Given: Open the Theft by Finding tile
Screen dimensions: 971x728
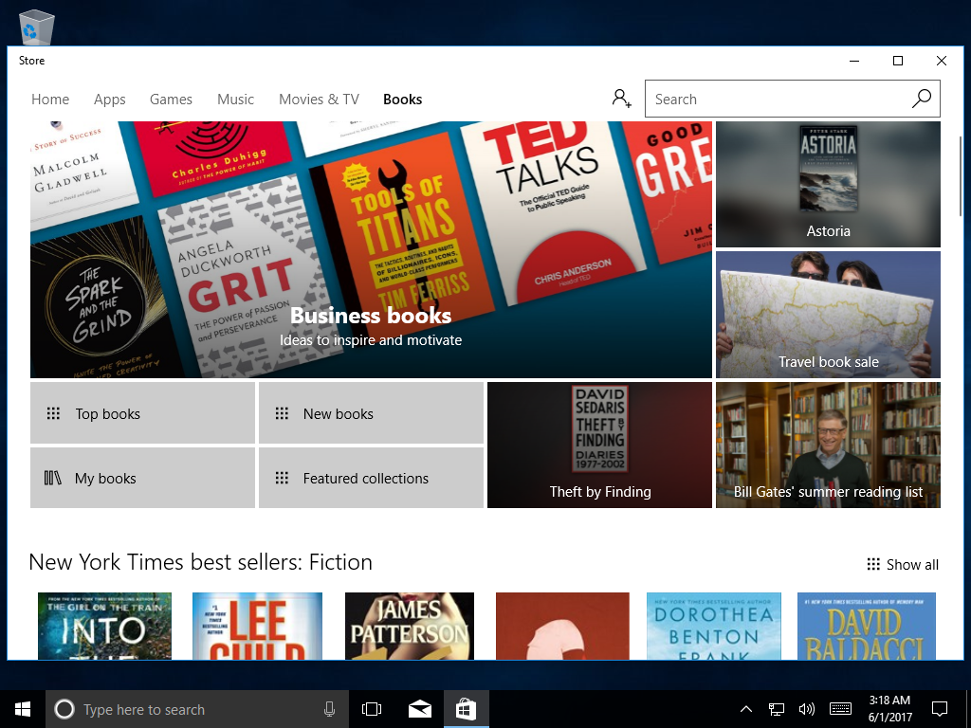Looking at the screenshot, I should [599, 446].
